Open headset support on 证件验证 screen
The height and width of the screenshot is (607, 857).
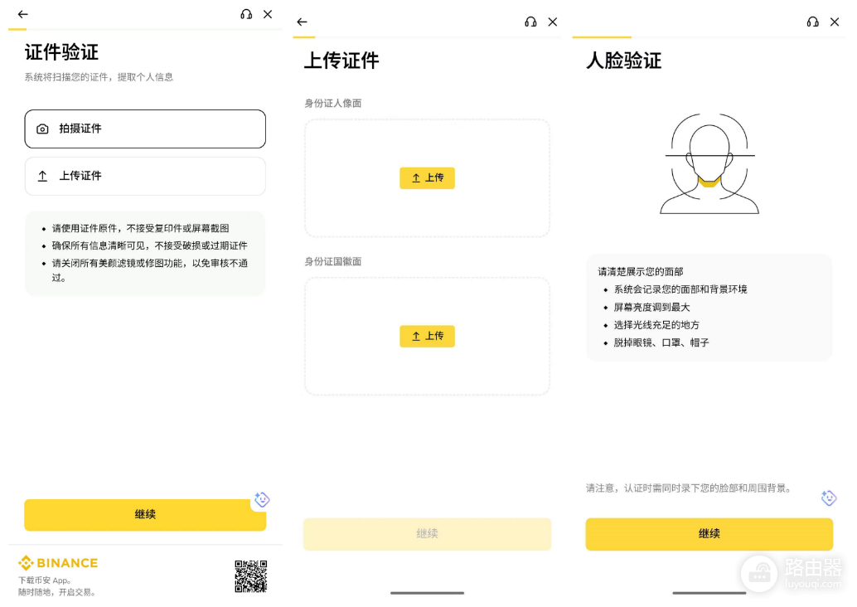click(x=246, y=14)
